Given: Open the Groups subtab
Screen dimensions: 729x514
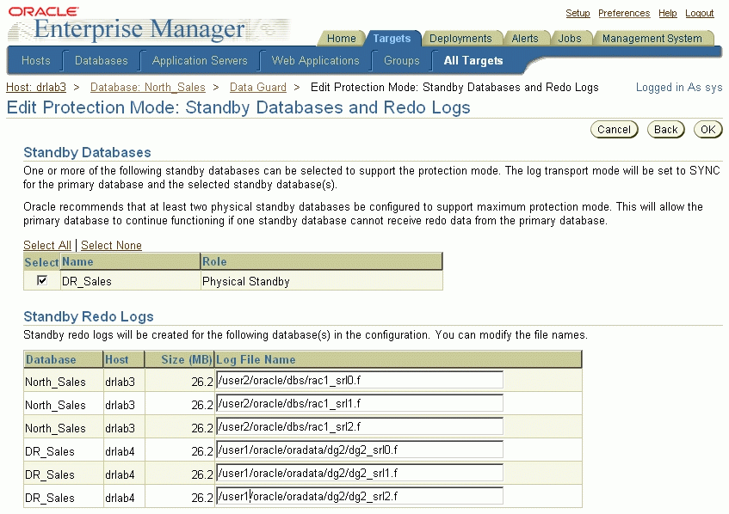Looking at the screenshot, I should 400,61.
